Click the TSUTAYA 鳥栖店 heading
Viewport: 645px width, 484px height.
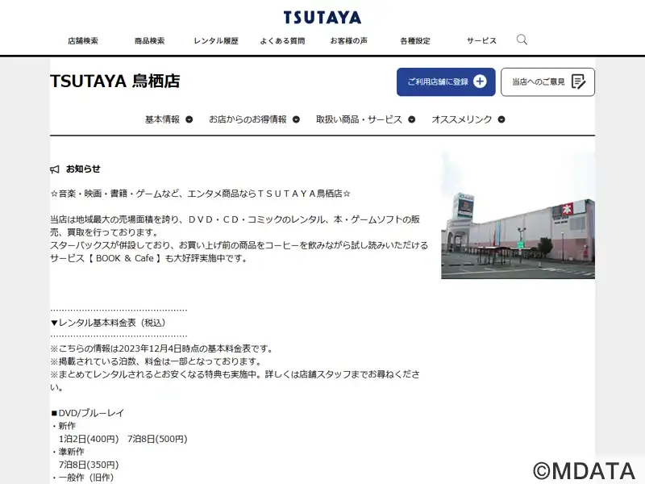114,81
